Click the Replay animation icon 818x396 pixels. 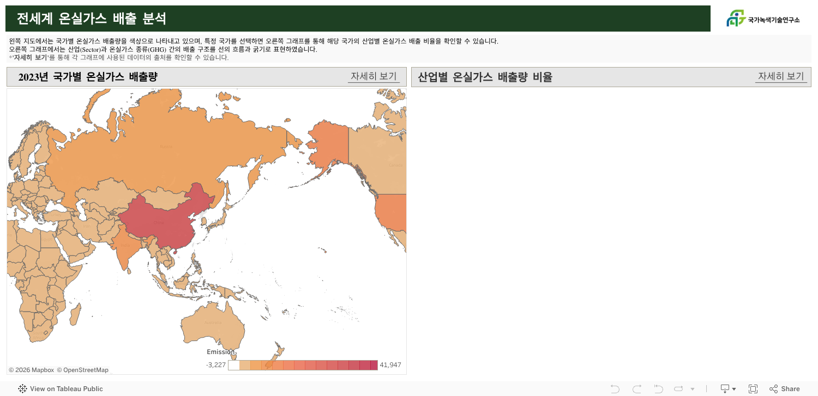678,389
